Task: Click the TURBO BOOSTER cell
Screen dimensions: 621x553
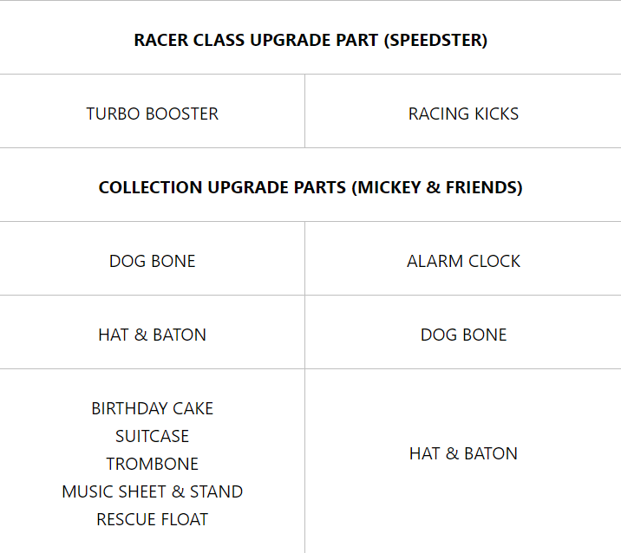Action: coord(153,114)
